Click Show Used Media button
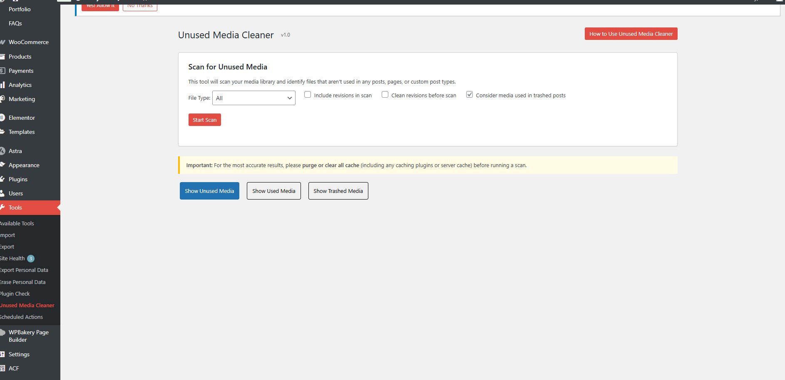 pos(274,191)
